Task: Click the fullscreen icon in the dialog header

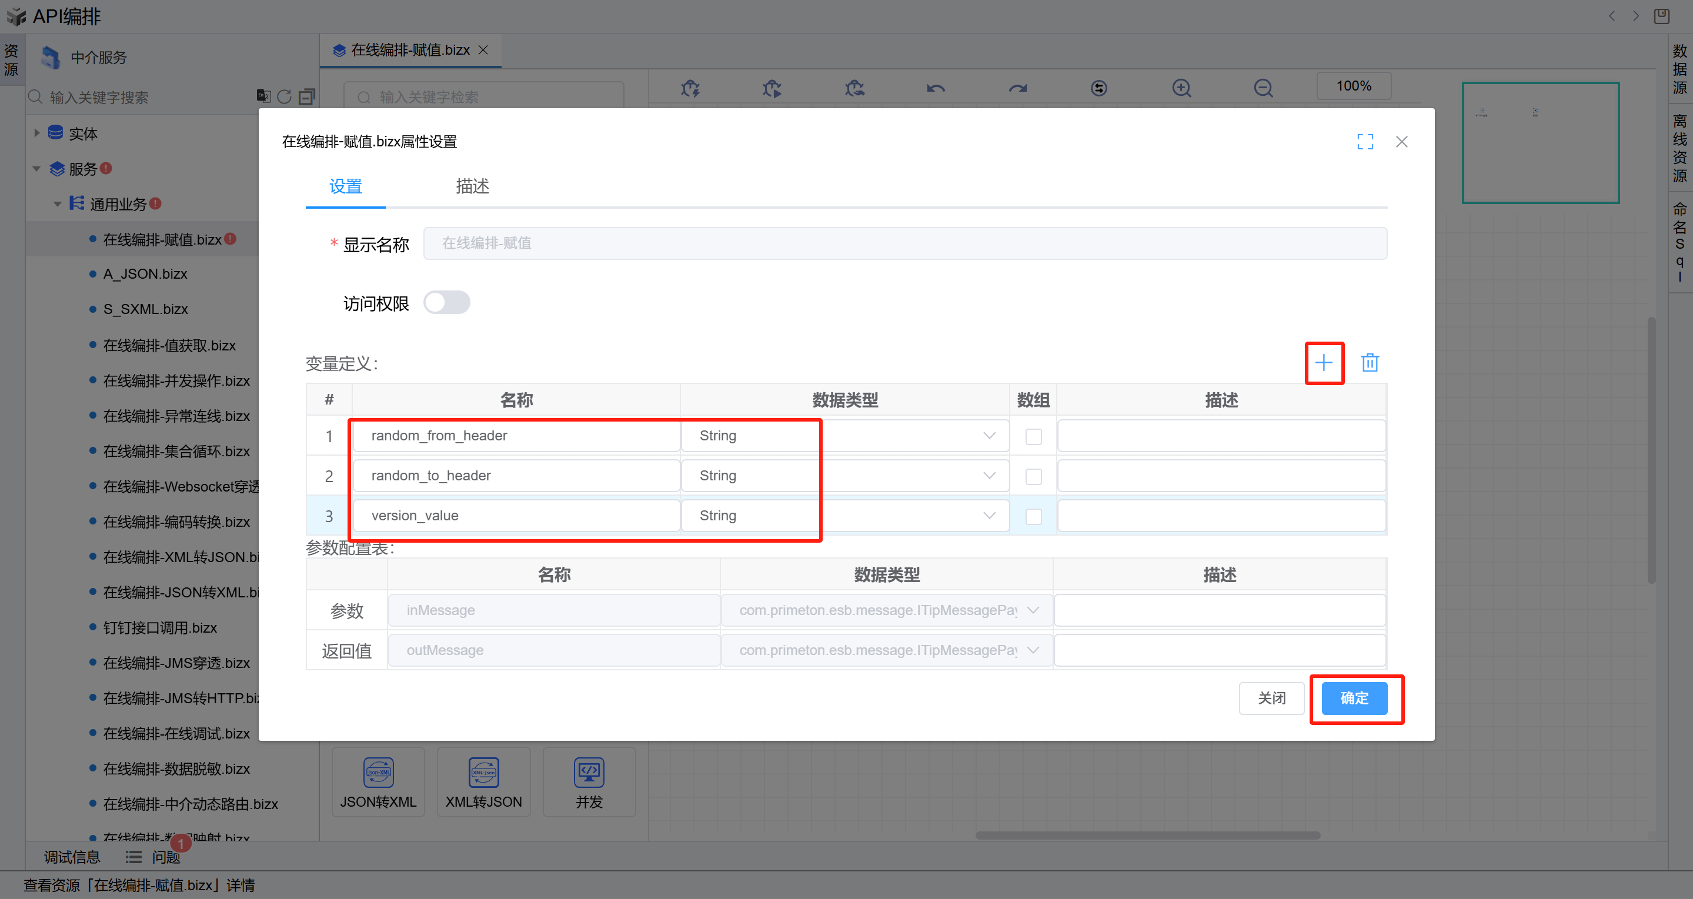Action: [1365, 142]
